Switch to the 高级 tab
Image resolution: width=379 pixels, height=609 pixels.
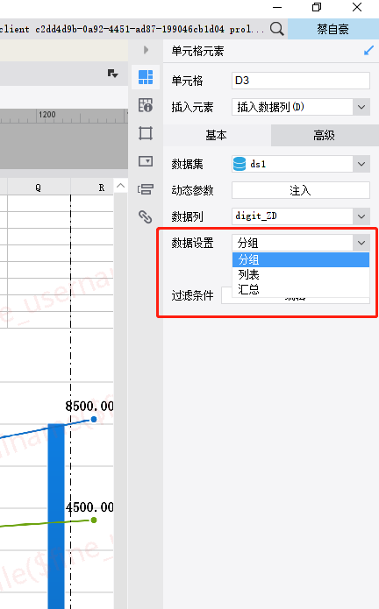(325, 135)
